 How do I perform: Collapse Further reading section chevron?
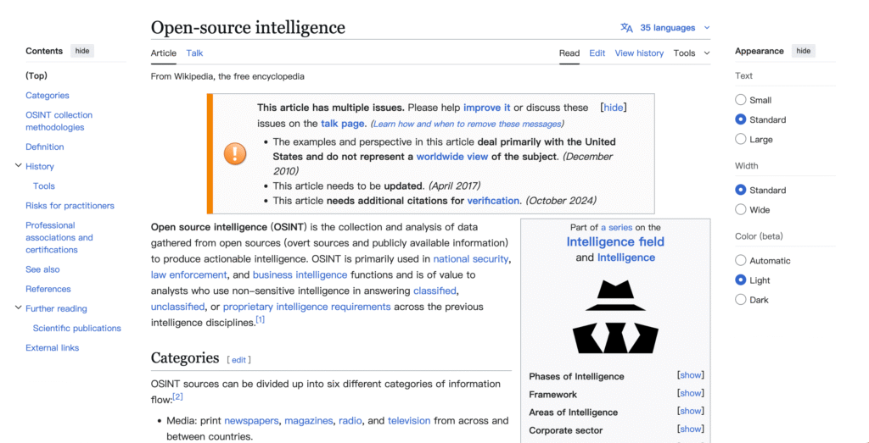19,308
